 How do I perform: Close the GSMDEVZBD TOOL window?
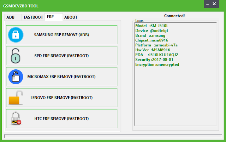pos(214,4)
